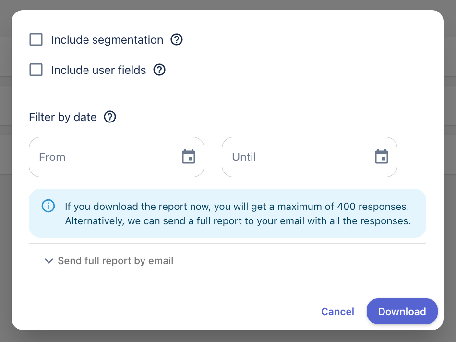Click the 'Alternatively, we can send' text line
The height and width of the screenshot is (342, 456).
pyautogui.click(x=238, y=221)
